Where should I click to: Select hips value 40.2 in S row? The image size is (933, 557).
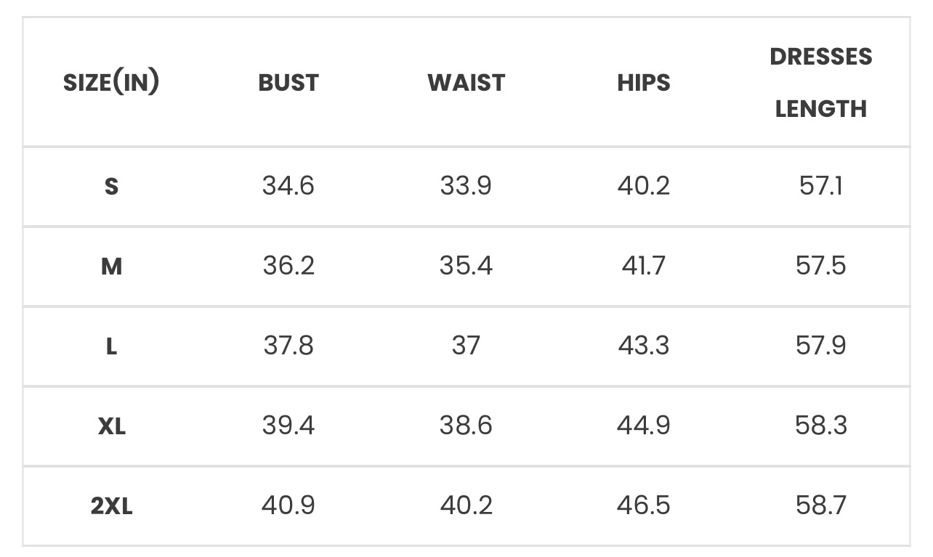pyautogui.click(x=644, y=186)
